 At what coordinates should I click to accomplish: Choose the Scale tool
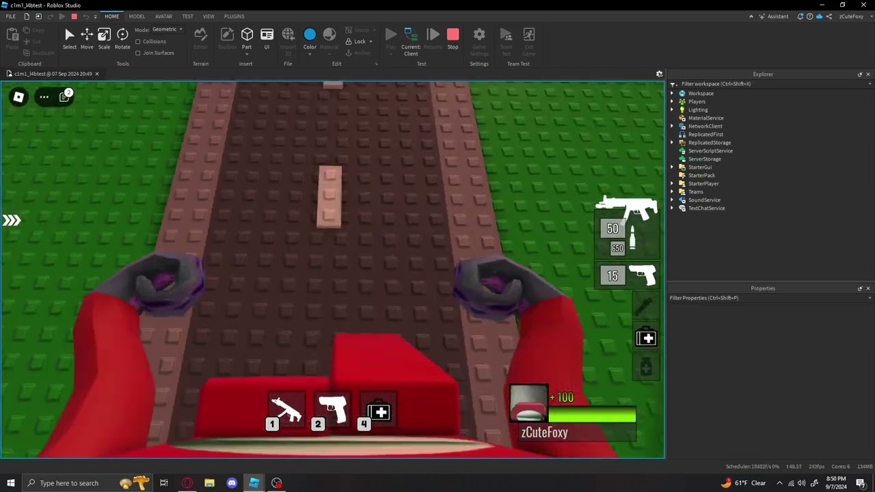pyautogui.click(x=104, y=39)
